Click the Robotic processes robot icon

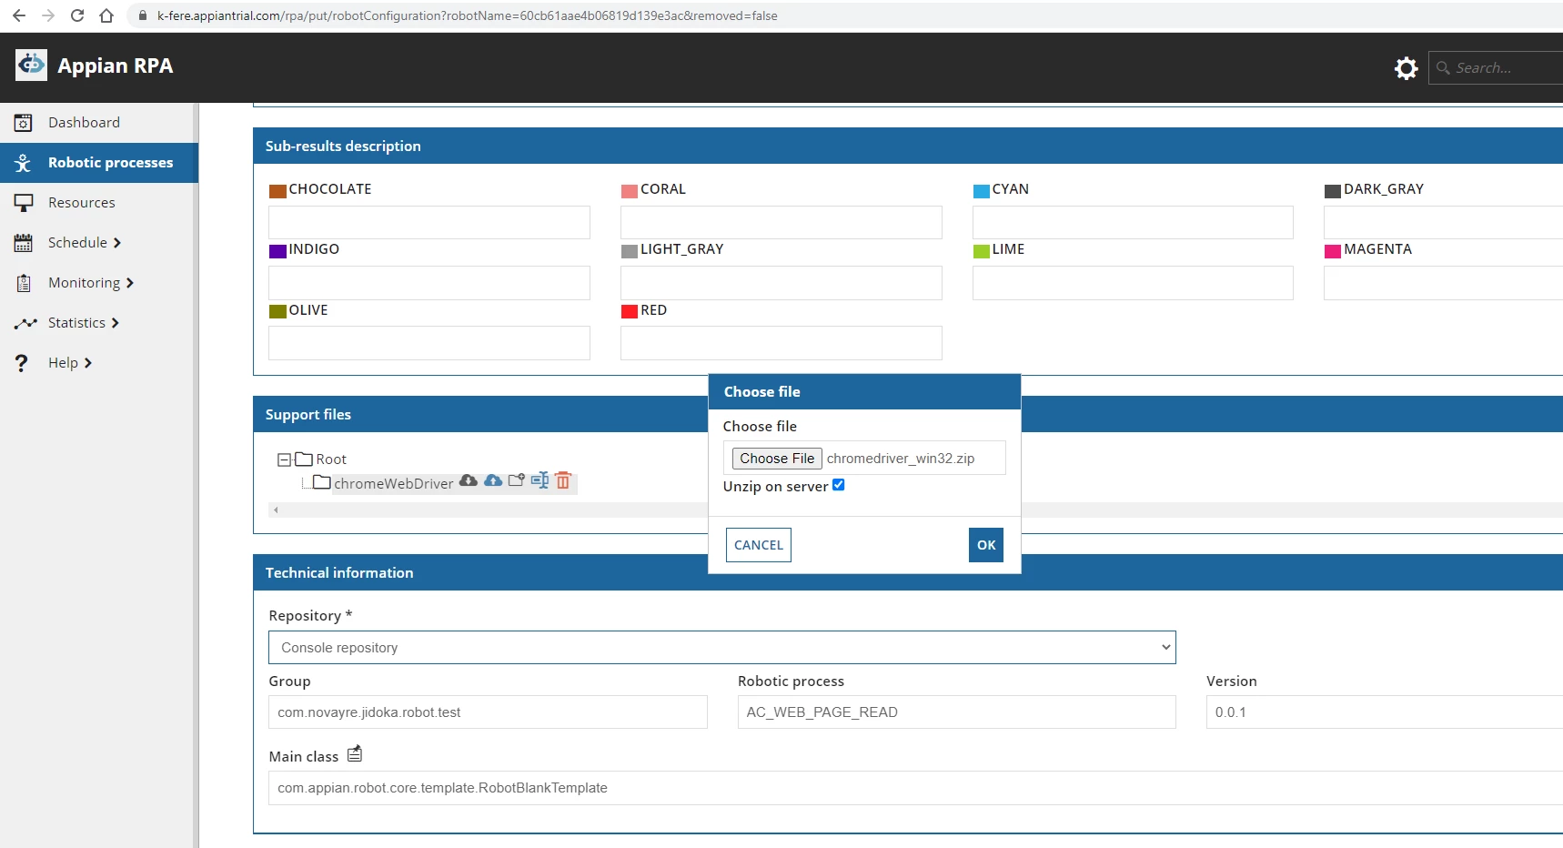click(x=24, y=163)
